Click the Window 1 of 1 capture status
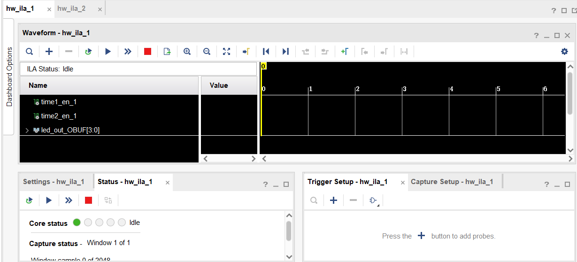Image resolution: width=577 pixels, height=262 pixels. click(x=108, y=243)
